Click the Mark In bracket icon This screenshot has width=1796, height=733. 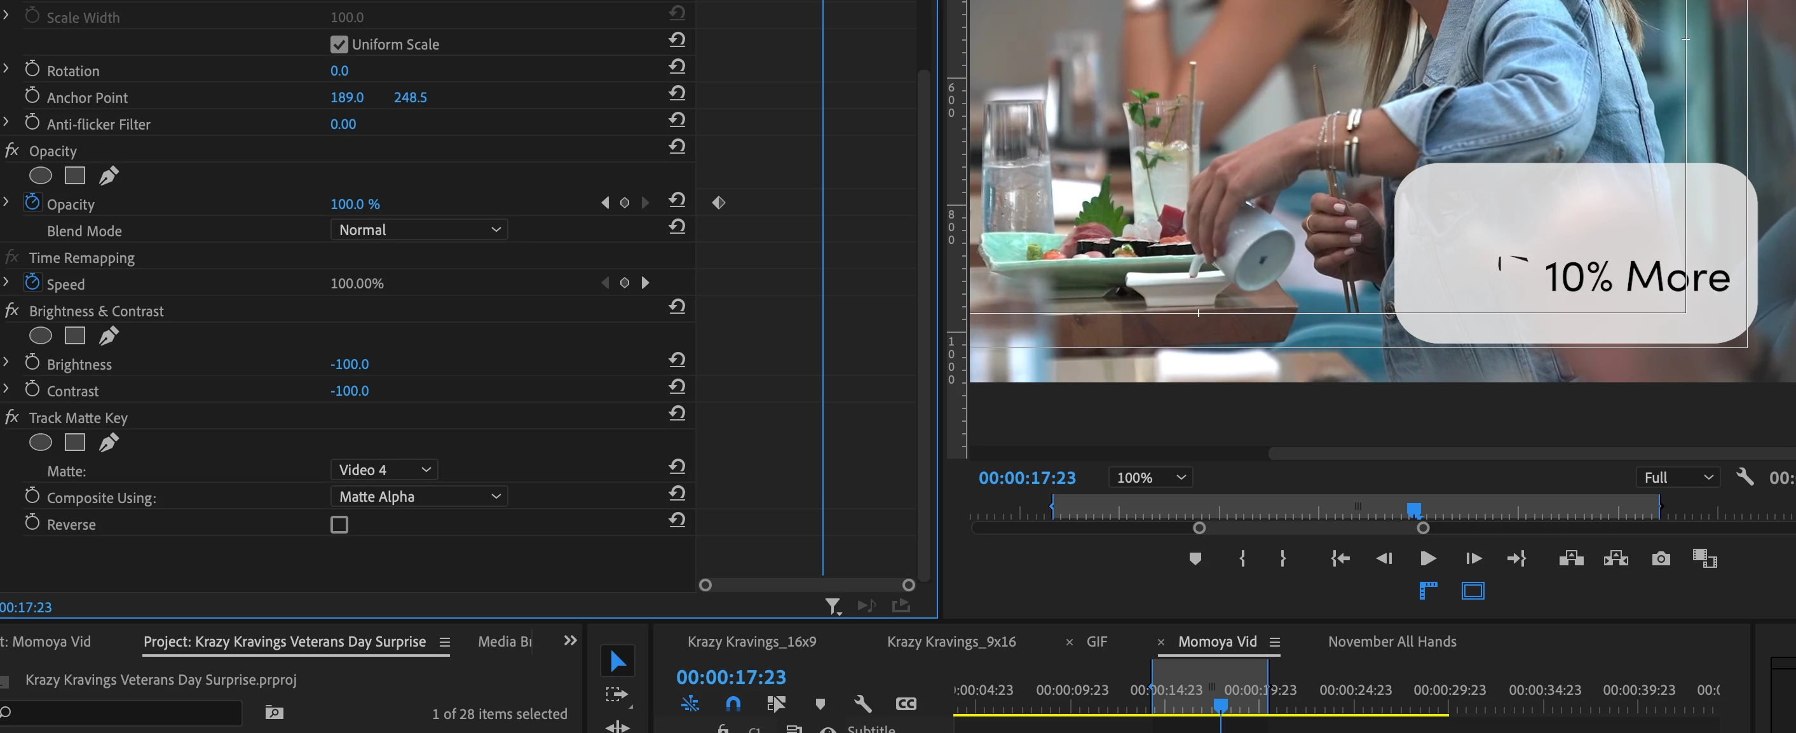pyautogui.click(x=1242, y=559)
